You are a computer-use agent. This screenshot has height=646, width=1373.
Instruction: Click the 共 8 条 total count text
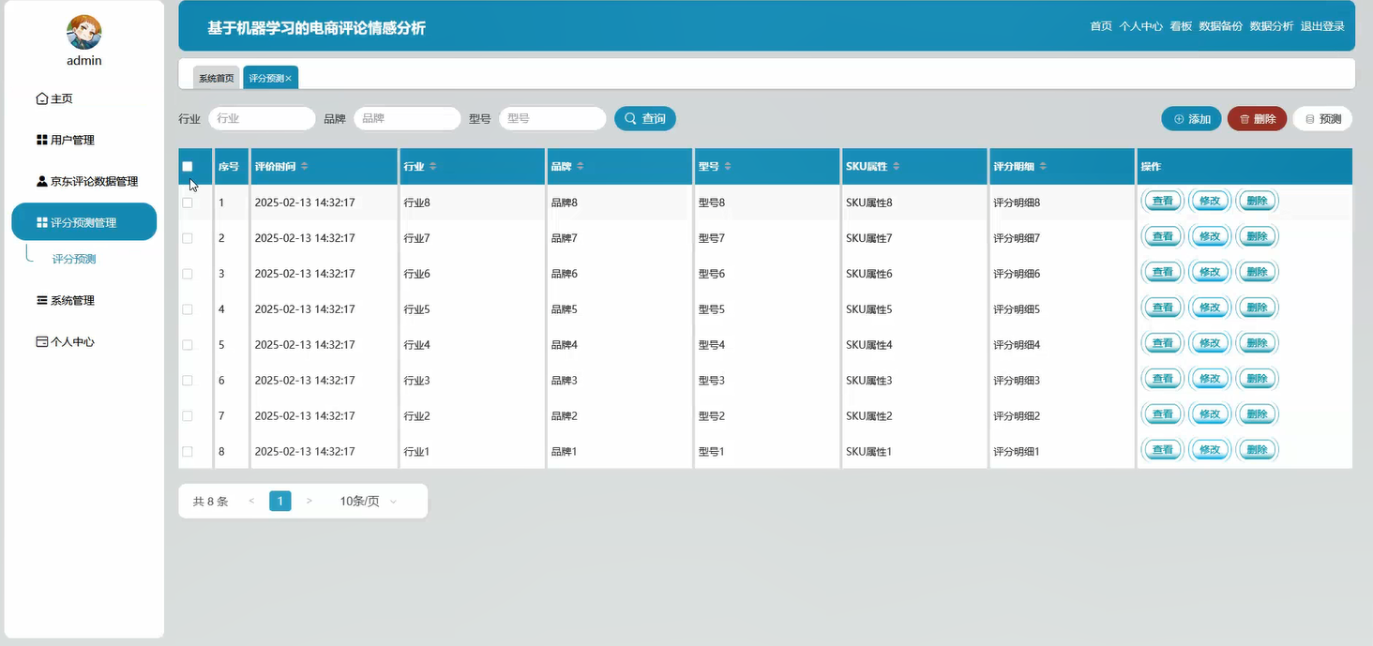tap(210, 502)
